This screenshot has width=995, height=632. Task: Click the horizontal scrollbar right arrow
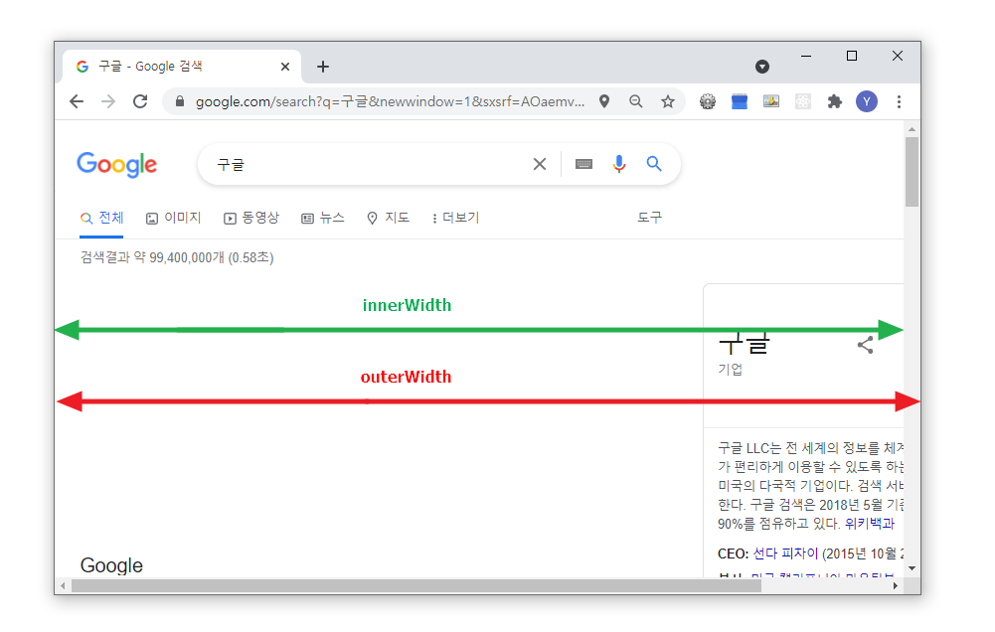tap(896, 585)
